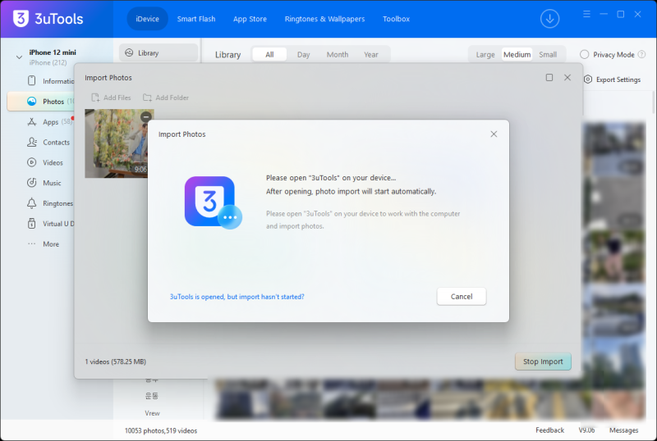Click the iPhone 12 mini device name
657x441 pixels.
pyautogui.click(x=53, y=52)
